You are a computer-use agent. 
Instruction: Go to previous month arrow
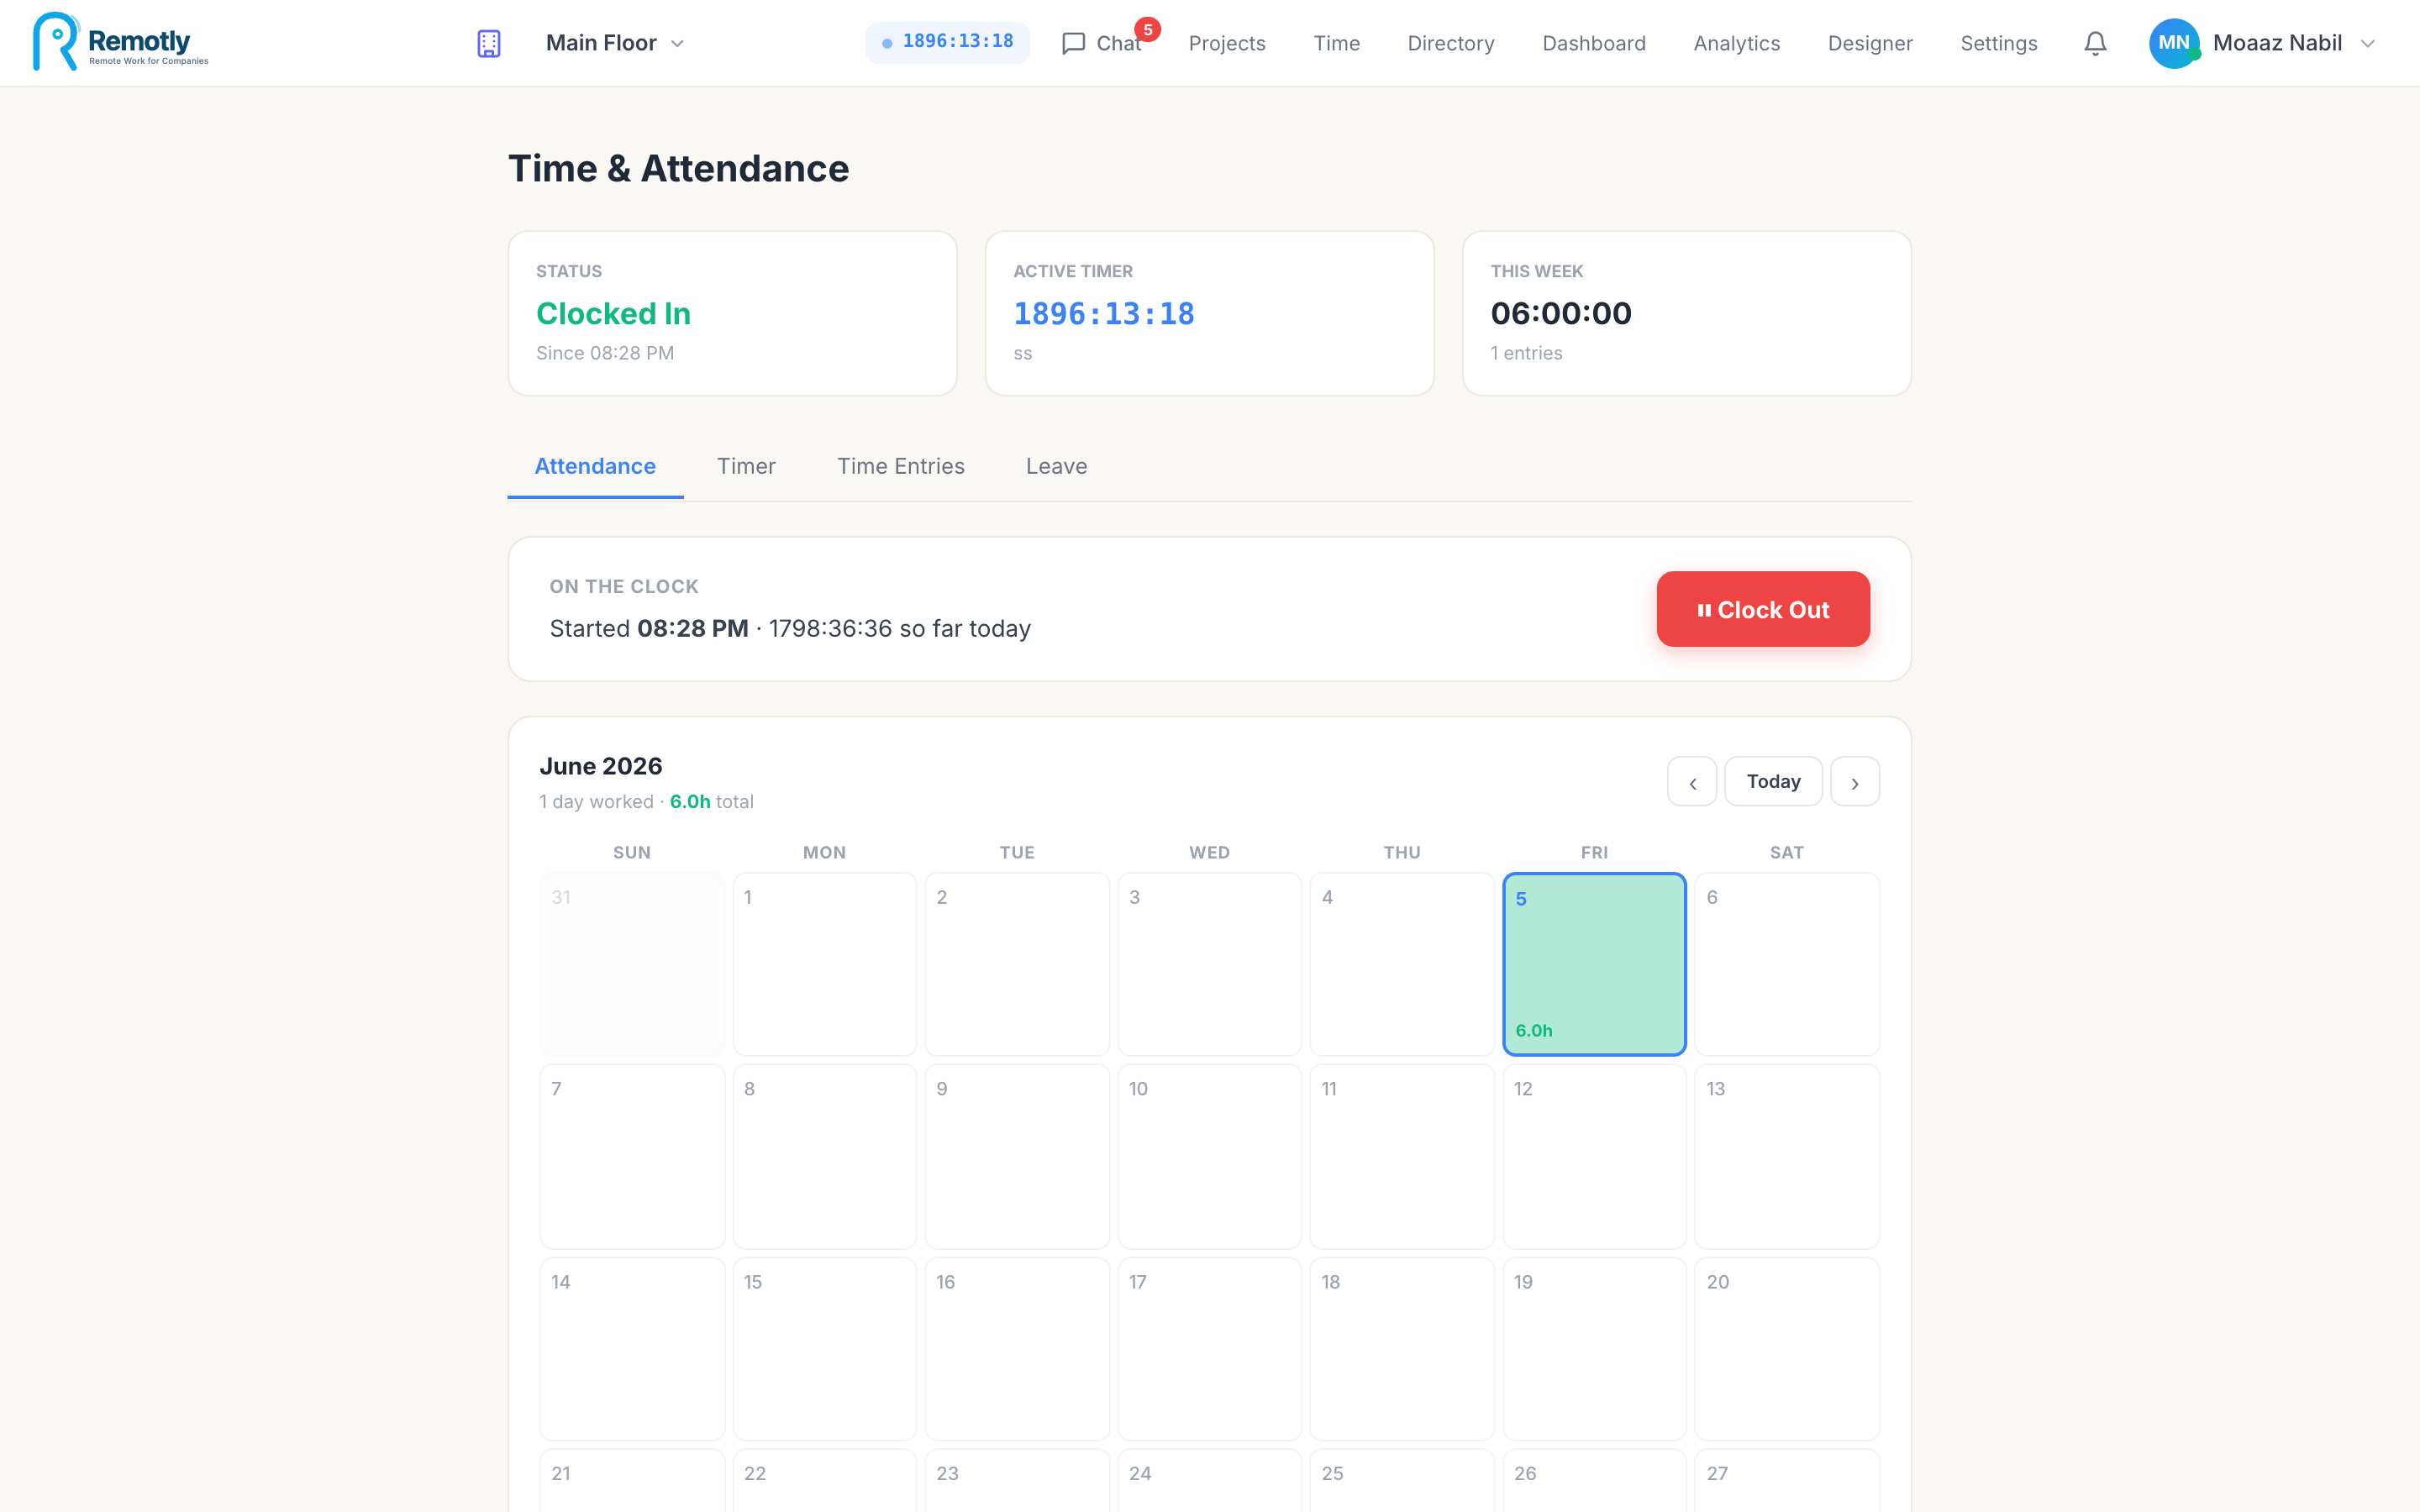pyautogui.click(x=1692, y=781)
